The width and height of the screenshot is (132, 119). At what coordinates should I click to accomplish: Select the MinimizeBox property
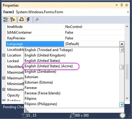(x=16, y=84)
